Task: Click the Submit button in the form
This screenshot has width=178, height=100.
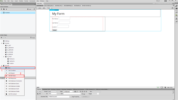Action: (x=54, y=30)
